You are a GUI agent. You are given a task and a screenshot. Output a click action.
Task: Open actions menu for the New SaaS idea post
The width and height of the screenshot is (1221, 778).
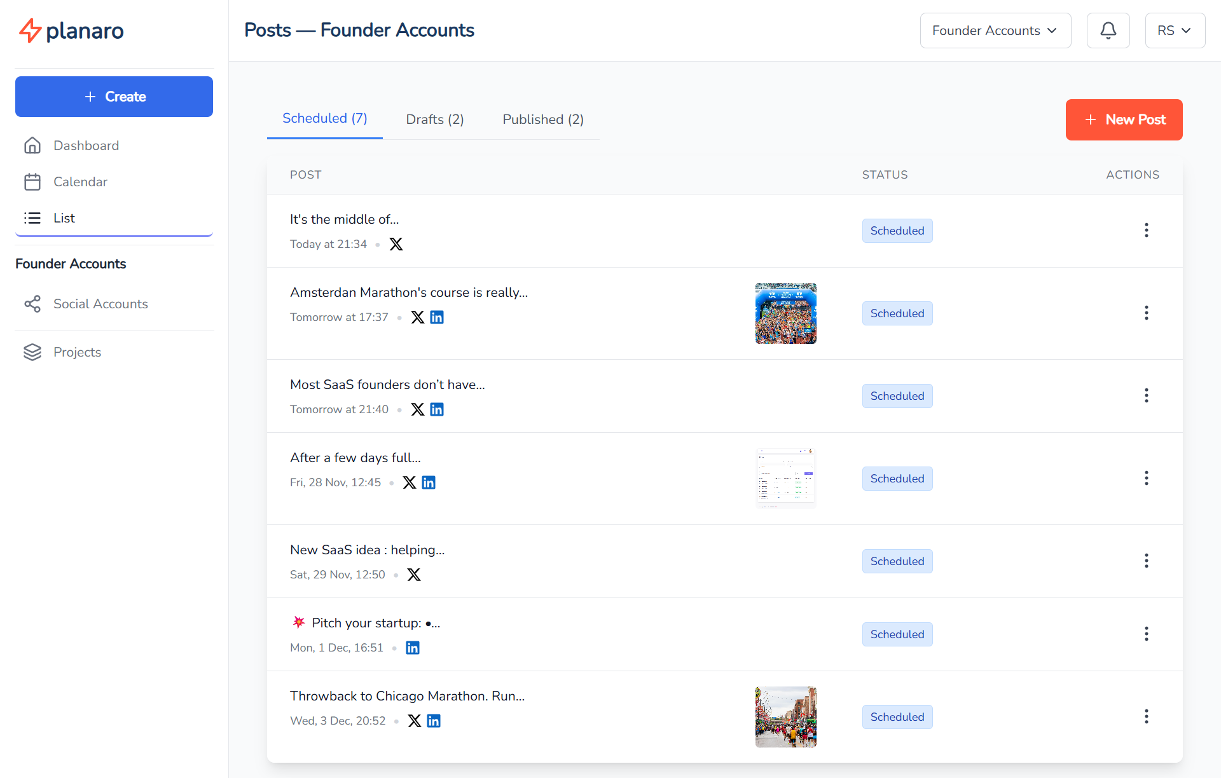(1146, 561)
